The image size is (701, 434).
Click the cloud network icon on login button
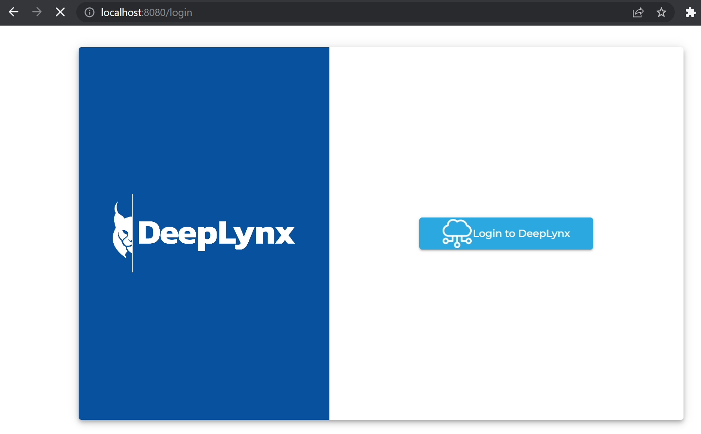click(x=457, y=234)
